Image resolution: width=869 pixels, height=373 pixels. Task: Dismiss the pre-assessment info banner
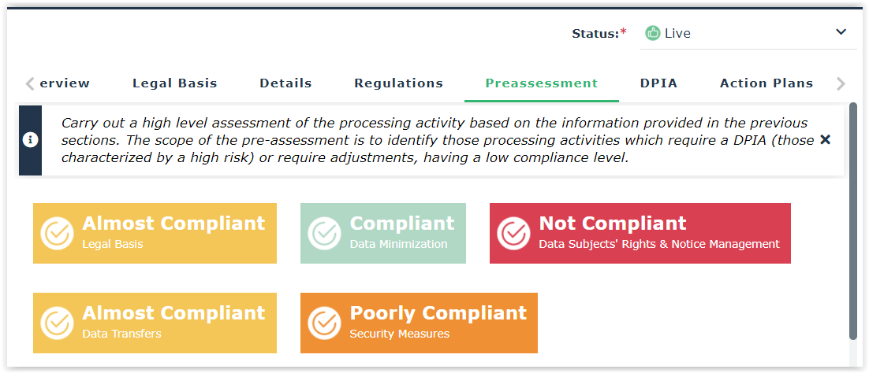[825, 139]
